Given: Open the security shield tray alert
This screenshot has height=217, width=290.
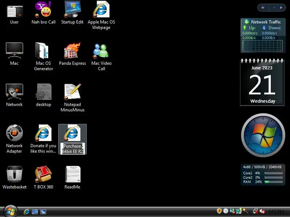Looking at the screenshot, I should coord(219,211).
